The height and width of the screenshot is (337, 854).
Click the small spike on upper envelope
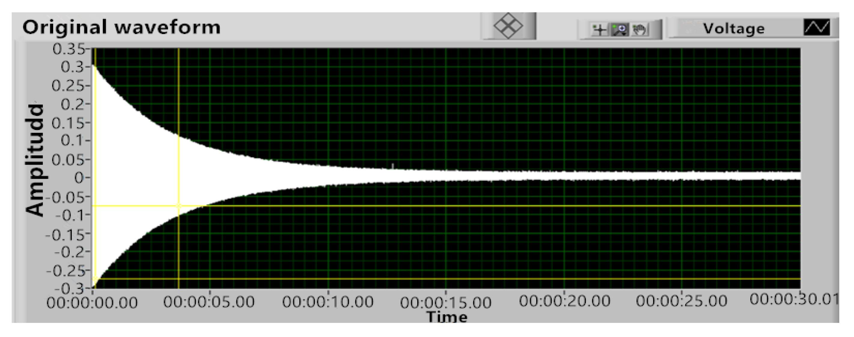click(x=393, y=165)
